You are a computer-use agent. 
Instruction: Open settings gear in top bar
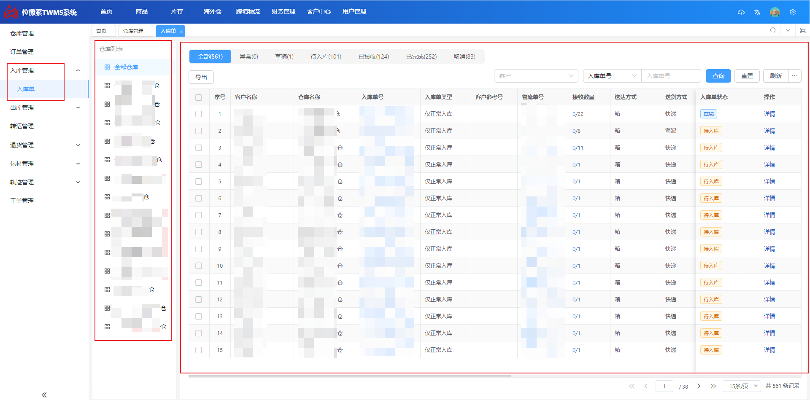click(793, 12)
